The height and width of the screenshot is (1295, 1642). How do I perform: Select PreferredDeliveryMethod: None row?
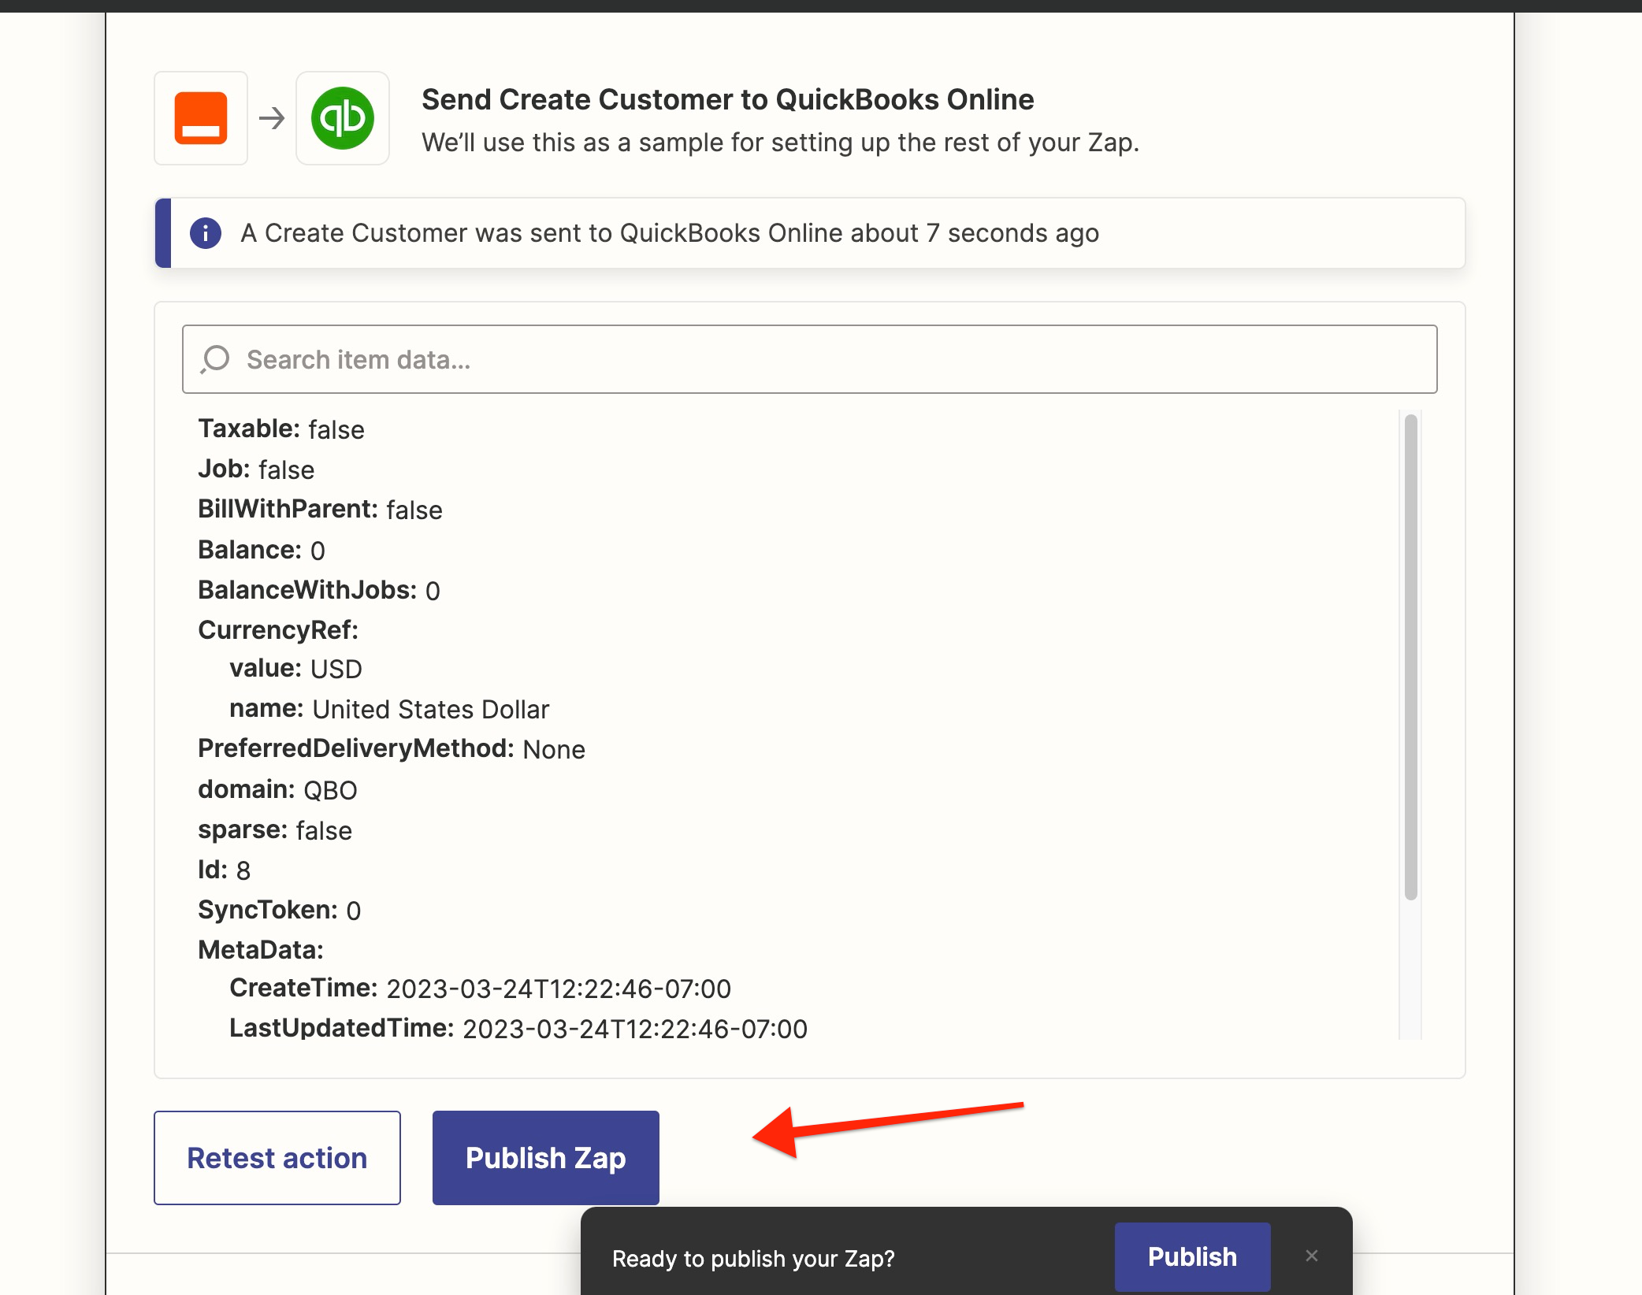pos(392,749)
